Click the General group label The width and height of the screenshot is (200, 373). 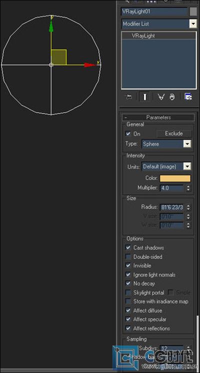pyautogui.click(x=135, y=124)
